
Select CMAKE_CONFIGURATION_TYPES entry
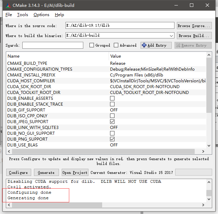40,69
